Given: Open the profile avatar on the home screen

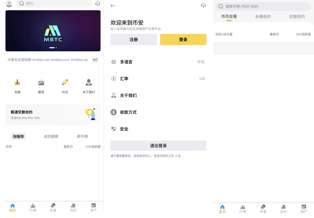Looking at the screenshot, I should tap(9, 3).
